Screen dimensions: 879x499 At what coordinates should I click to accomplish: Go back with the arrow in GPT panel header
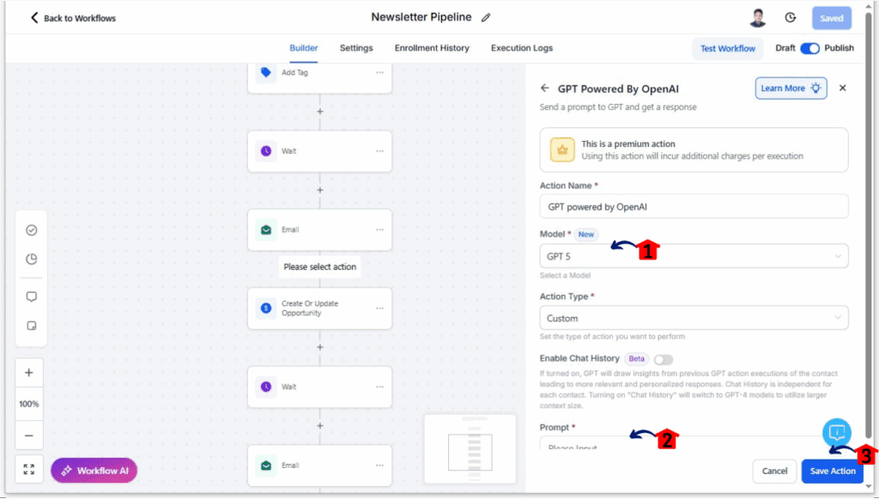click(x=545, y=88)
